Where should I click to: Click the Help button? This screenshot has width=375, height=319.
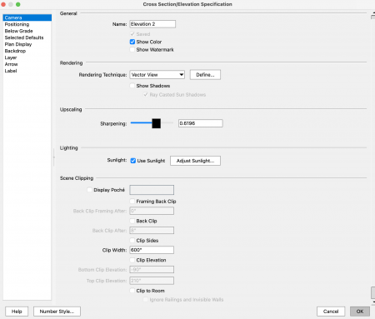click(17, 312)
